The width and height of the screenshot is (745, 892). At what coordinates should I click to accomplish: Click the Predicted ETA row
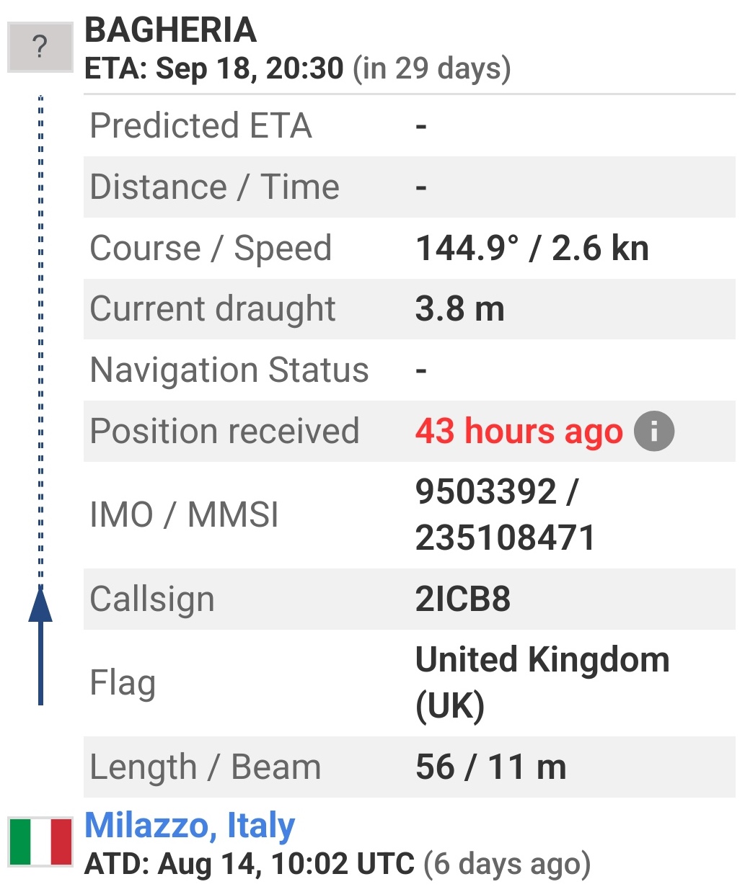click(410, 126)
